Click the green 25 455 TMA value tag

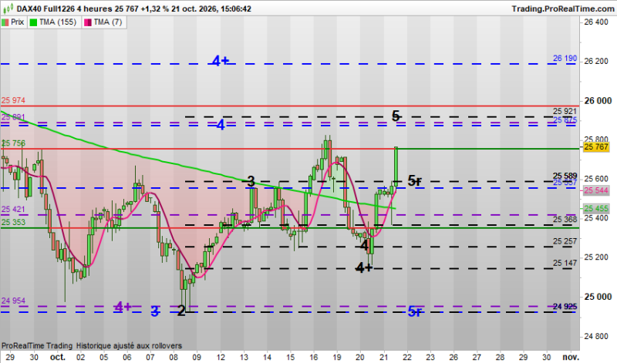[596, 208]
